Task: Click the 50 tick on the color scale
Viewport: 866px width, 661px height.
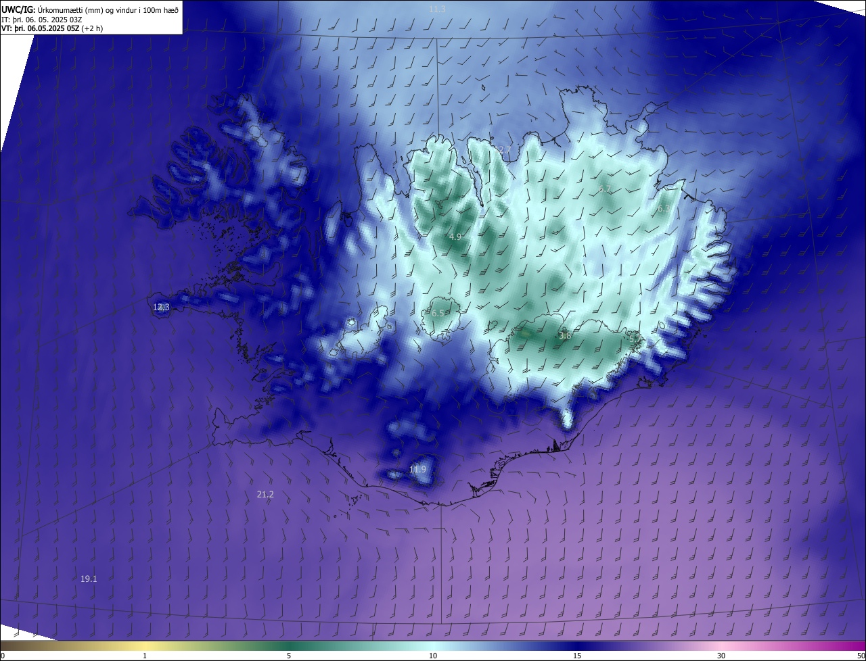Action: [x=861, y=656]
